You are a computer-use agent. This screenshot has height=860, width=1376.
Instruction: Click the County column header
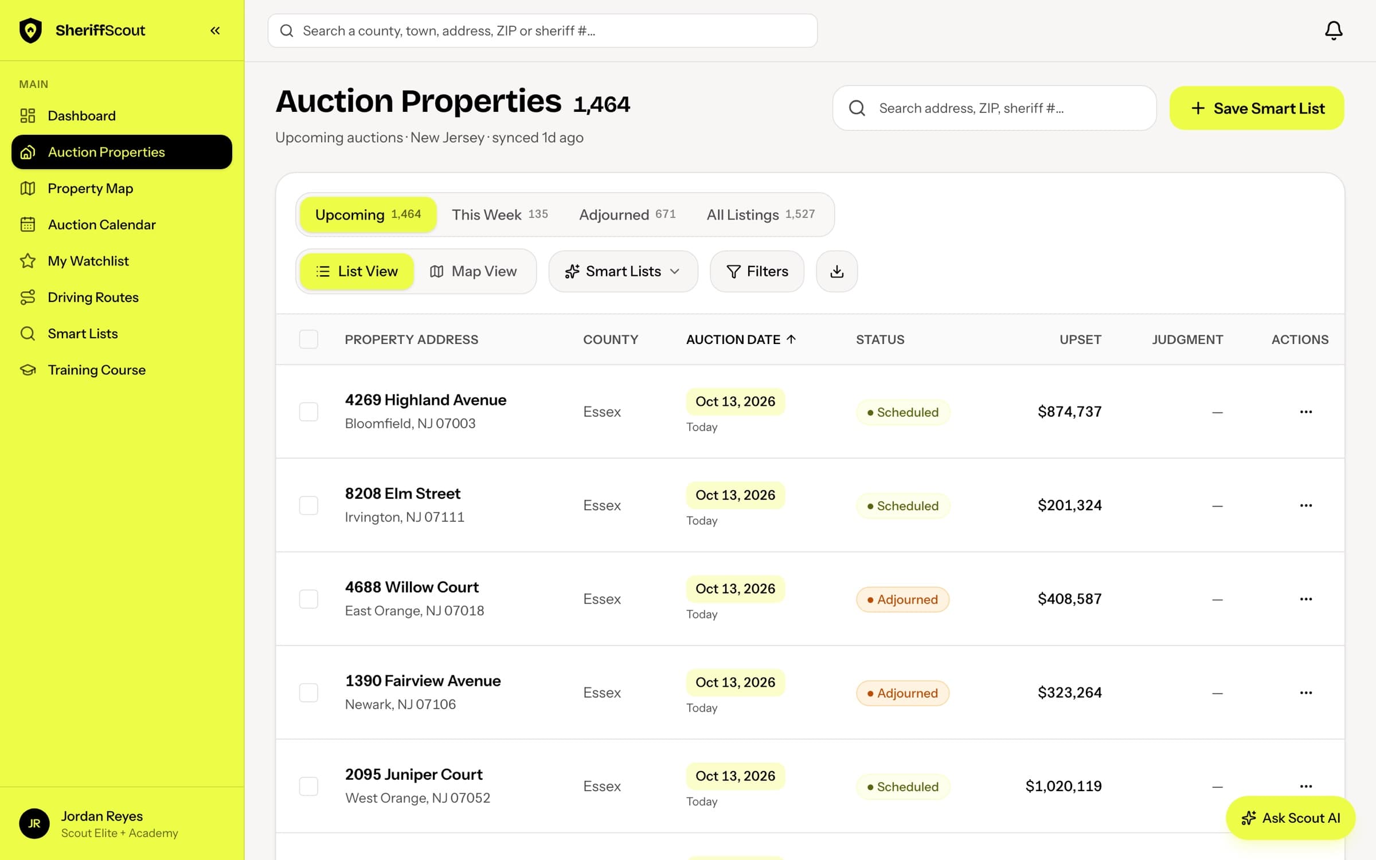(x=611, y=339)
